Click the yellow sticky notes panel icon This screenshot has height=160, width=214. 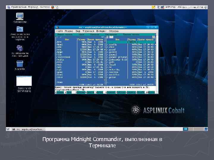click(x=153, y=7)
